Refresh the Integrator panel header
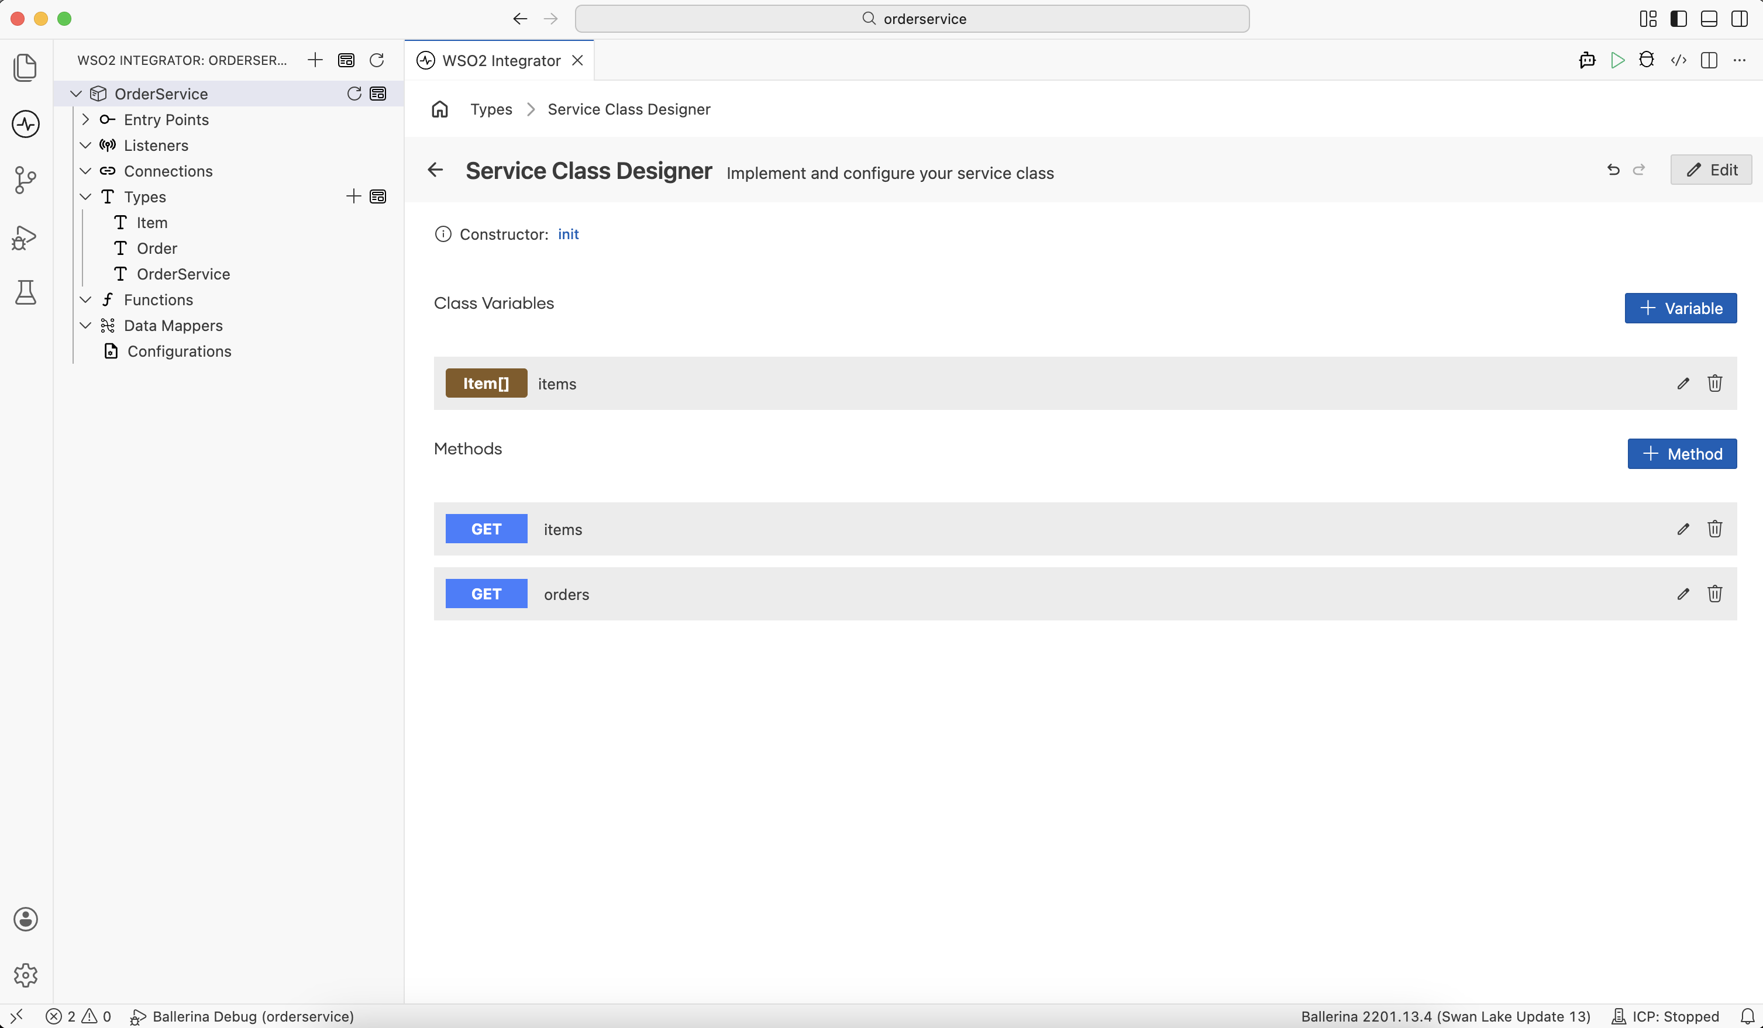This screenshot has height=1028, width=1763. [377, 60]
